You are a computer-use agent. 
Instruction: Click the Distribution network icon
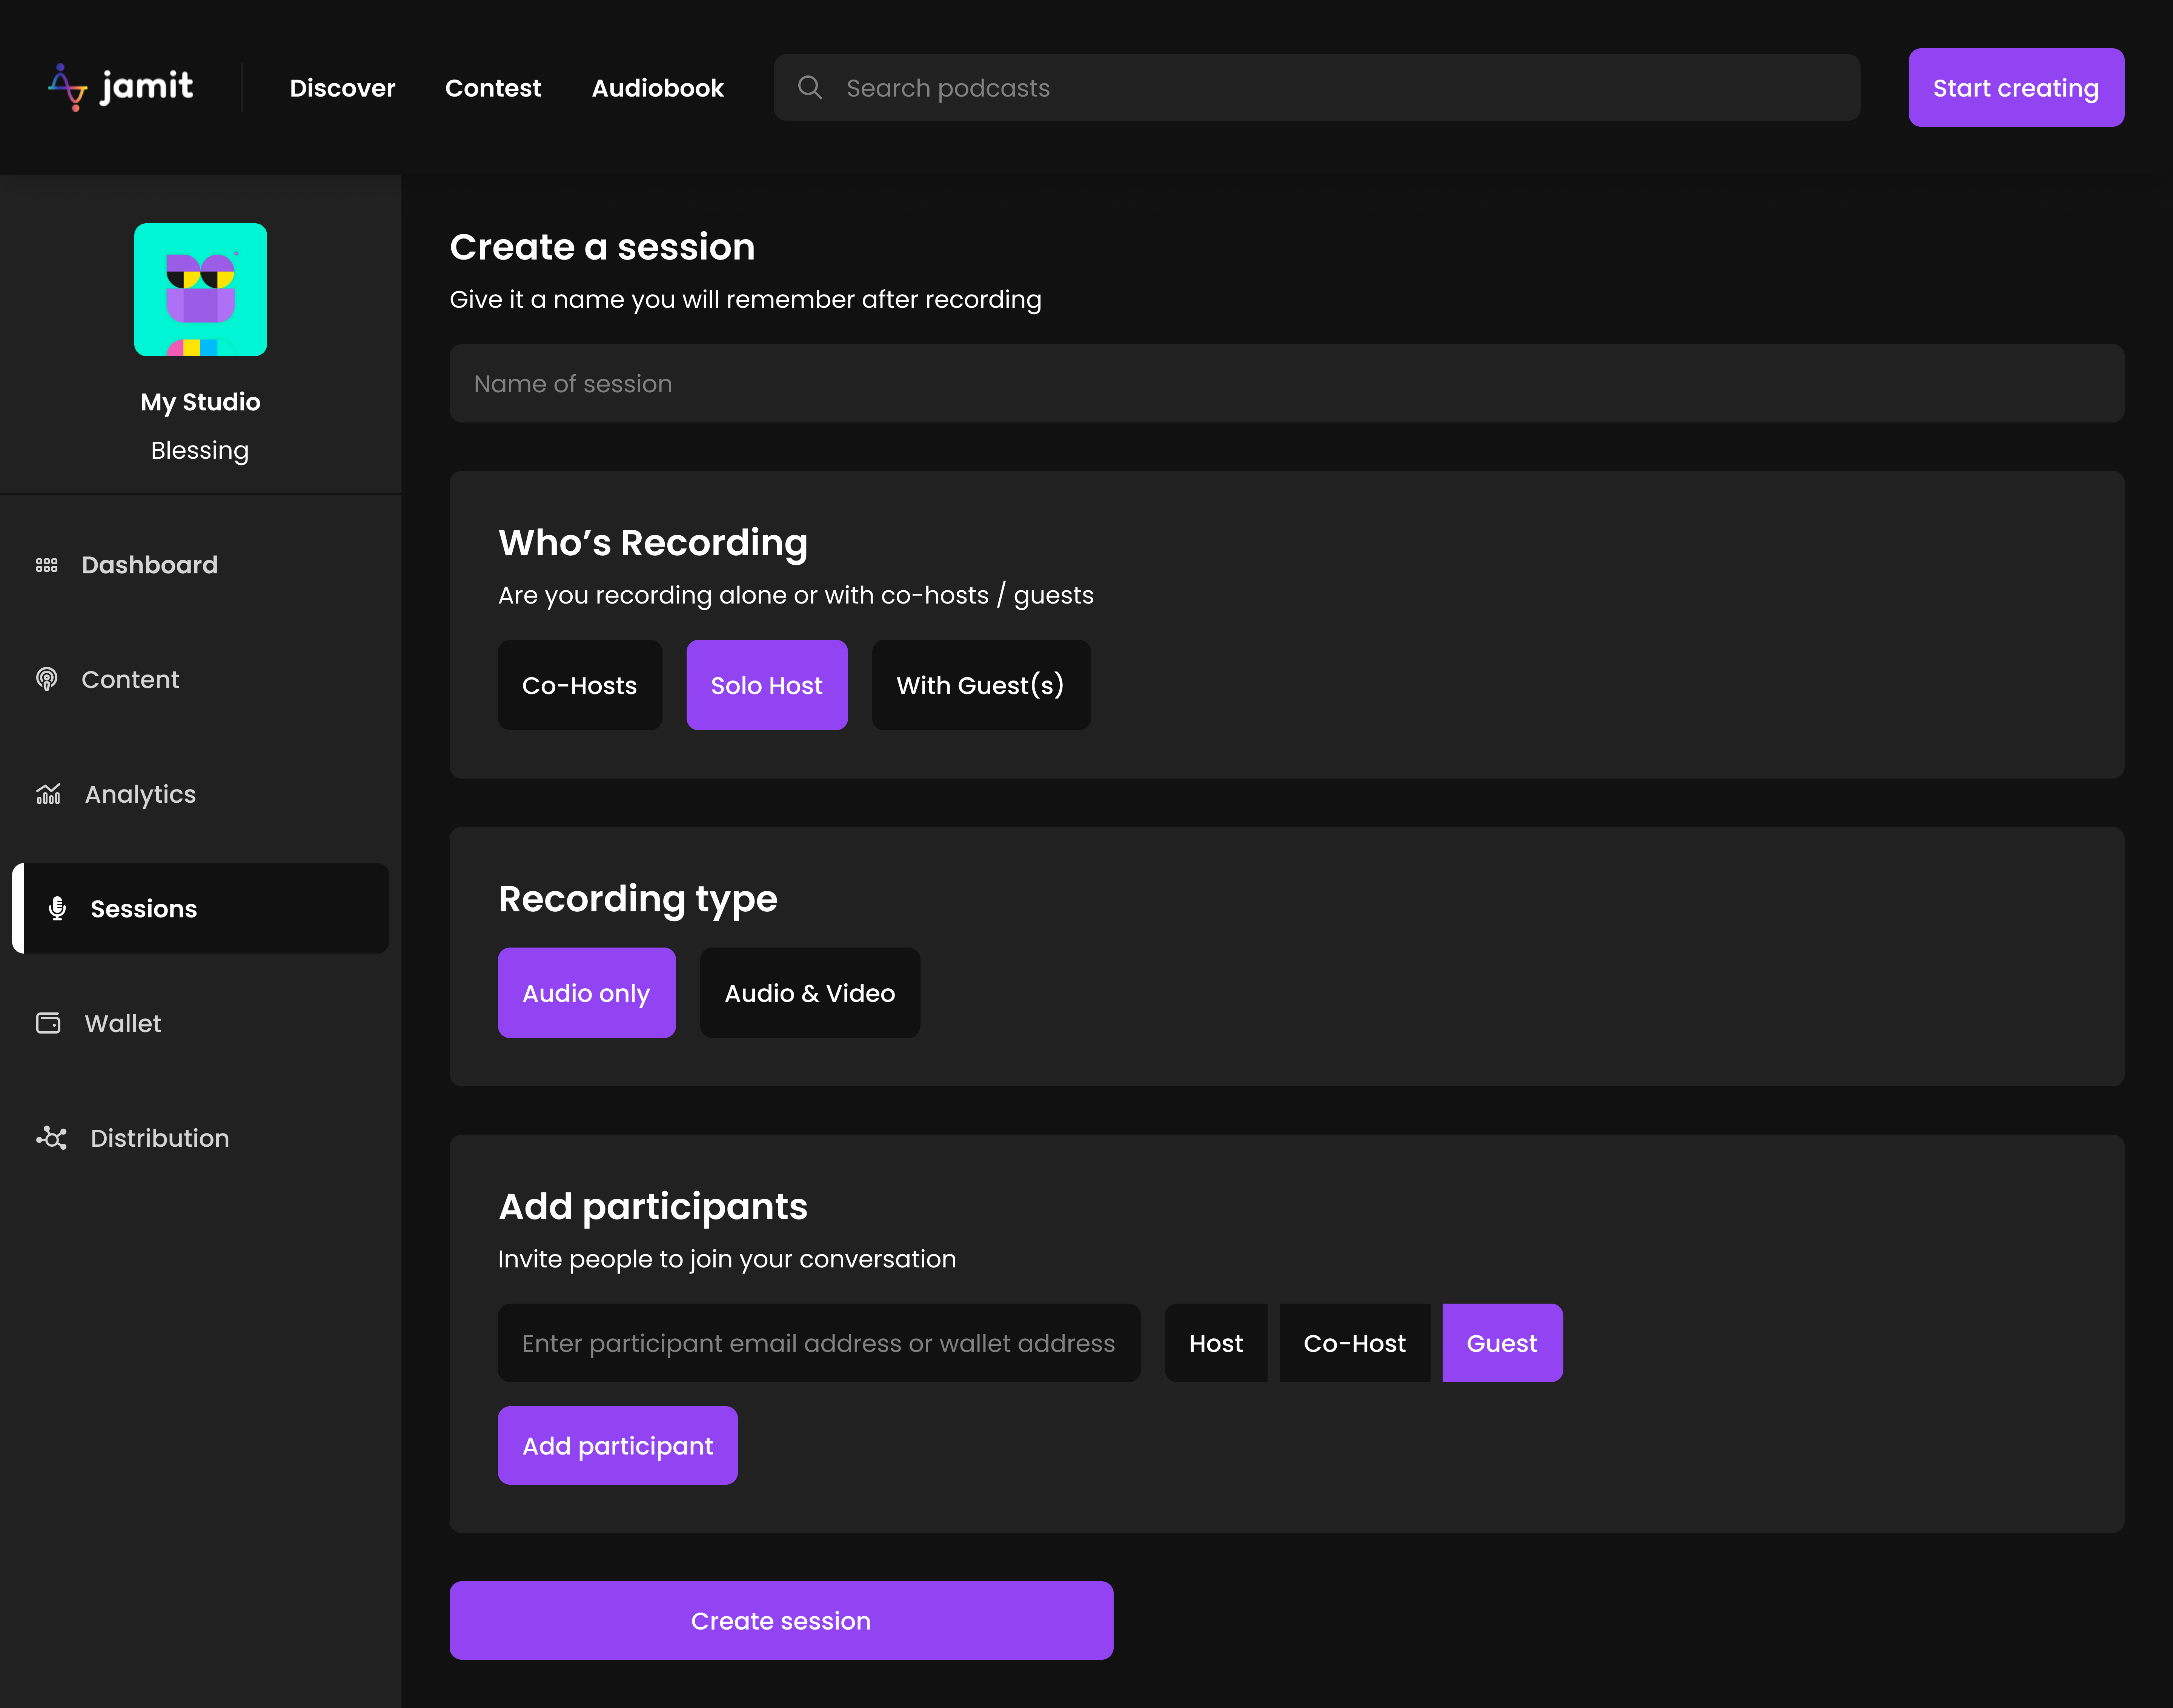coord(51,1138)
